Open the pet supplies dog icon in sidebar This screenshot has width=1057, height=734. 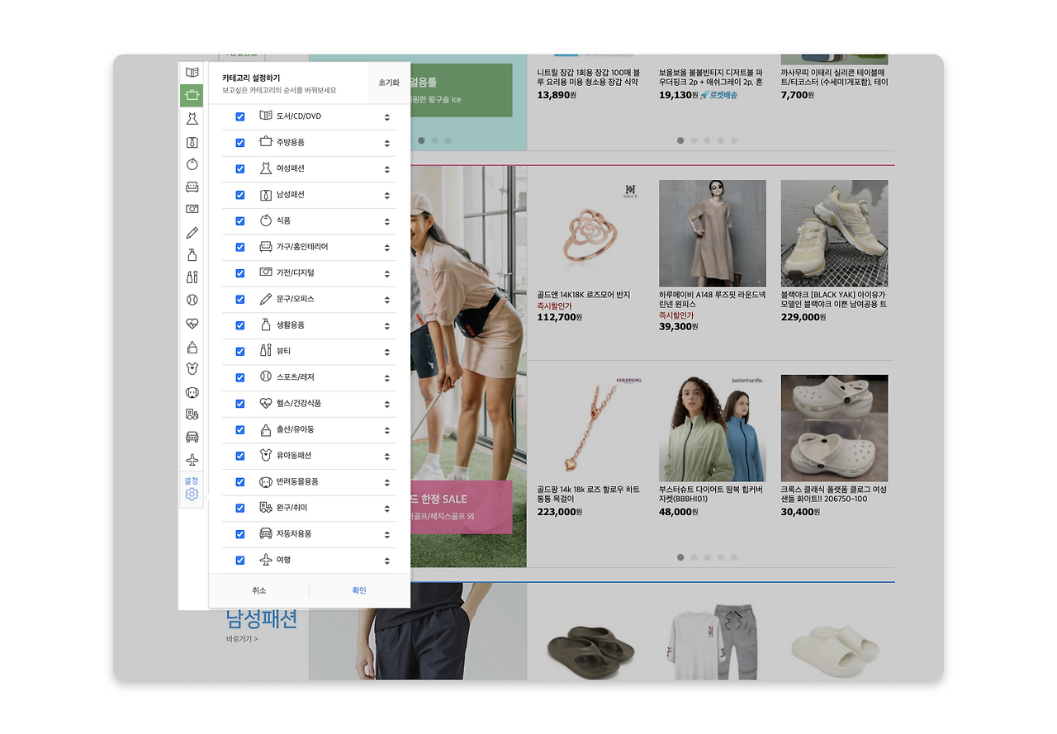tap(192, 392)
